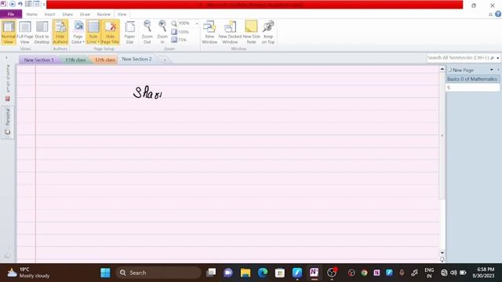Select the New Section 2 tab
The height and width of the screenshot is (282, 502).
pos(136,60)
